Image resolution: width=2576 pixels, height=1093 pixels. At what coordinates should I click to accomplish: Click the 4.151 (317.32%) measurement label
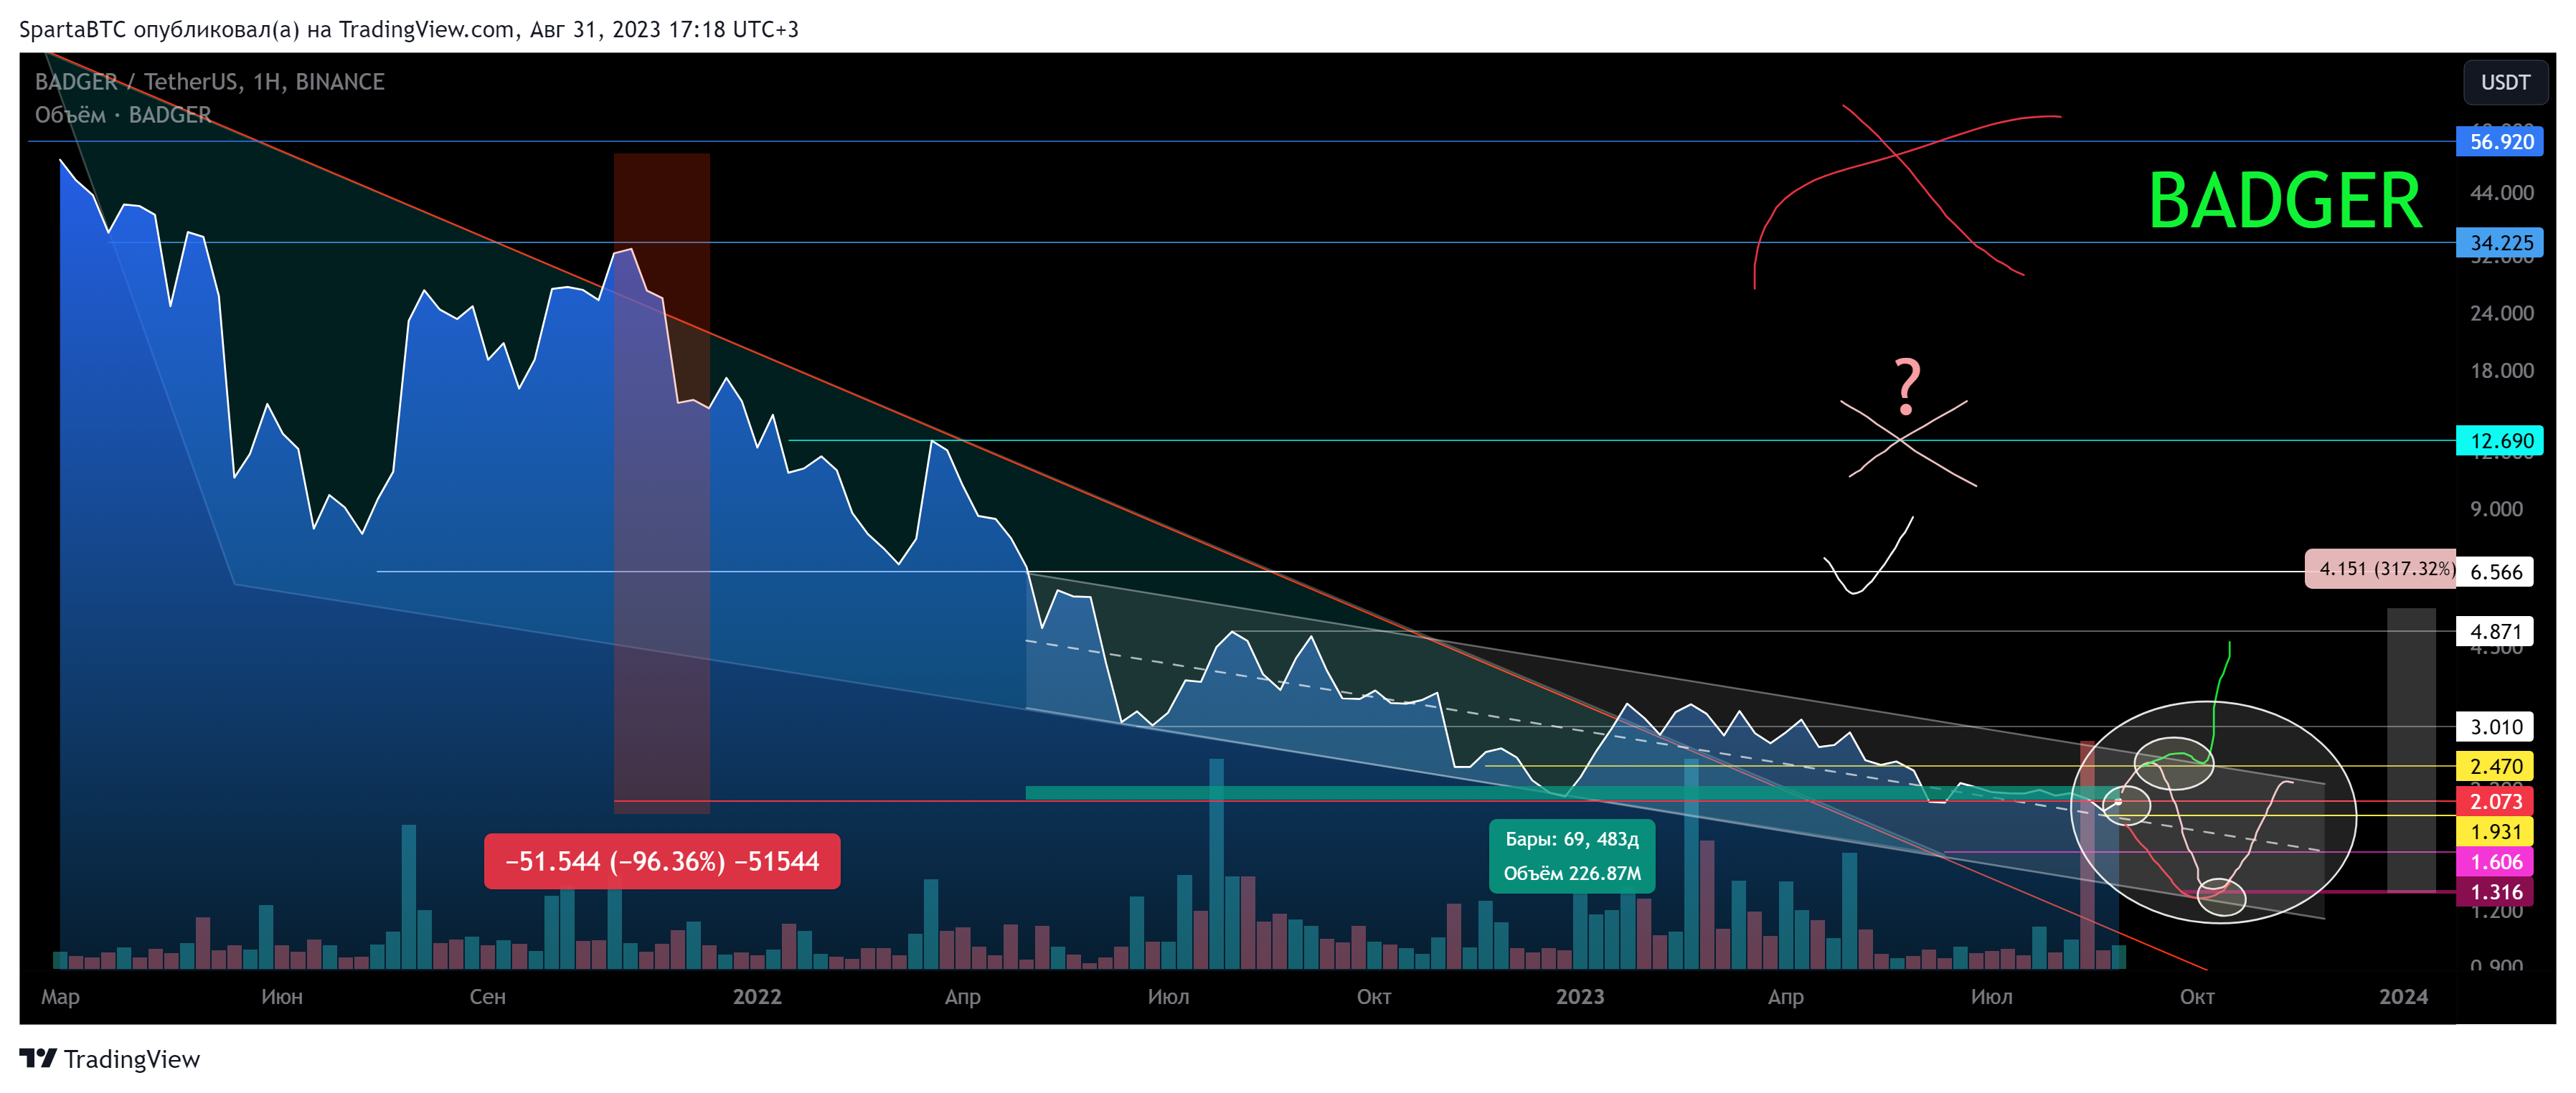[2380, 569]
